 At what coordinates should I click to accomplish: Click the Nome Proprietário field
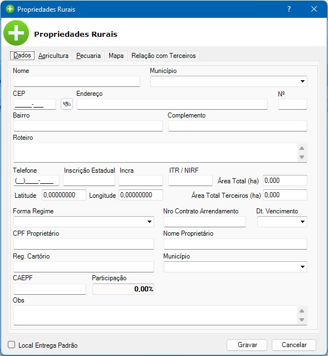(236, 244)
